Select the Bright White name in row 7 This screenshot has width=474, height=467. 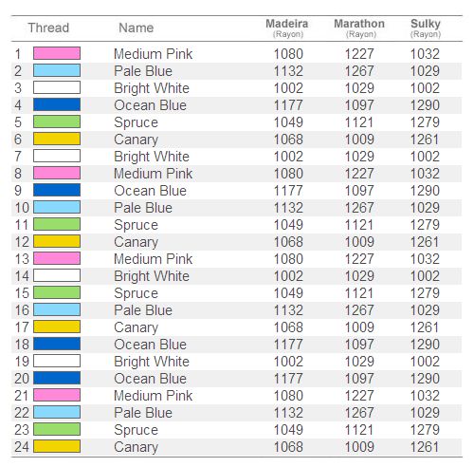tap(152, 157)
